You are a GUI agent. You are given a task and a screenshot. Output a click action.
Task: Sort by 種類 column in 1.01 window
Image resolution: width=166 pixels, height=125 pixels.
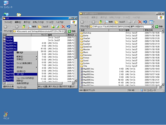[56, 35]
